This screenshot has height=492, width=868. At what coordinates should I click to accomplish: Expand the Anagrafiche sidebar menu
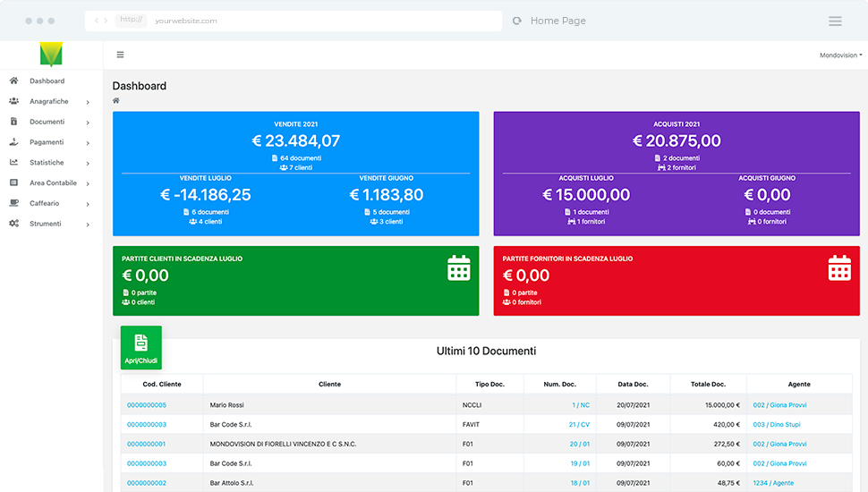click(50, 101)
